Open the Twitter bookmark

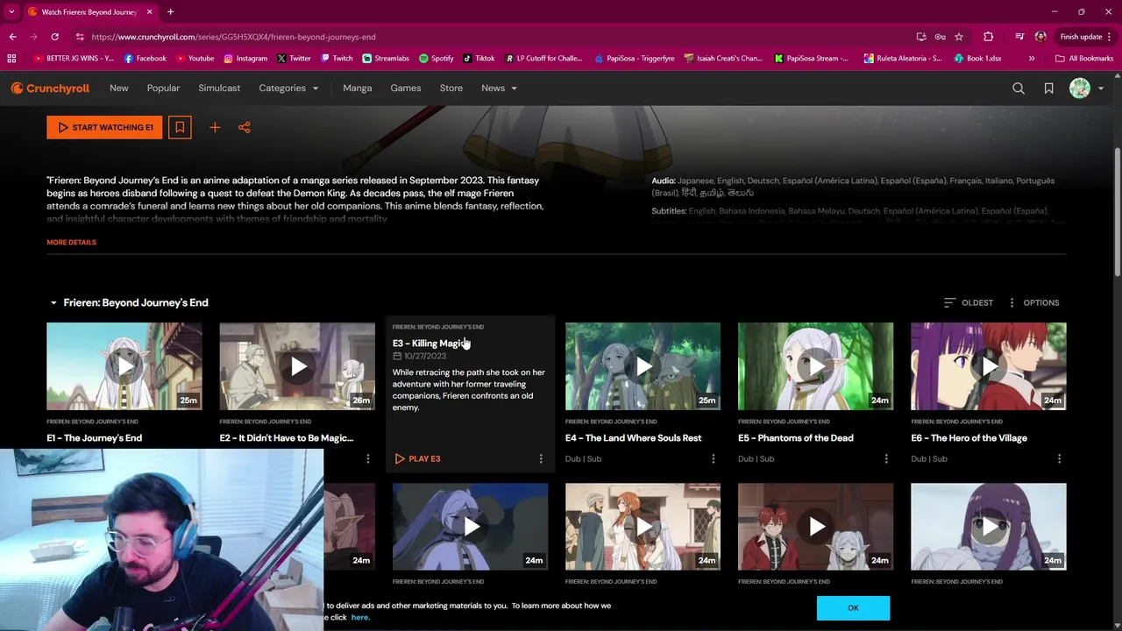[x=294, y=59]
